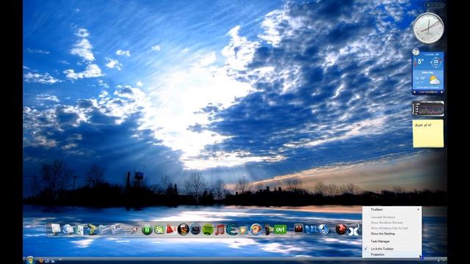This screenshot has width=470, height=264.
Task: Click the weather gadget's previous arrow
Action: [x=414, y=92]
